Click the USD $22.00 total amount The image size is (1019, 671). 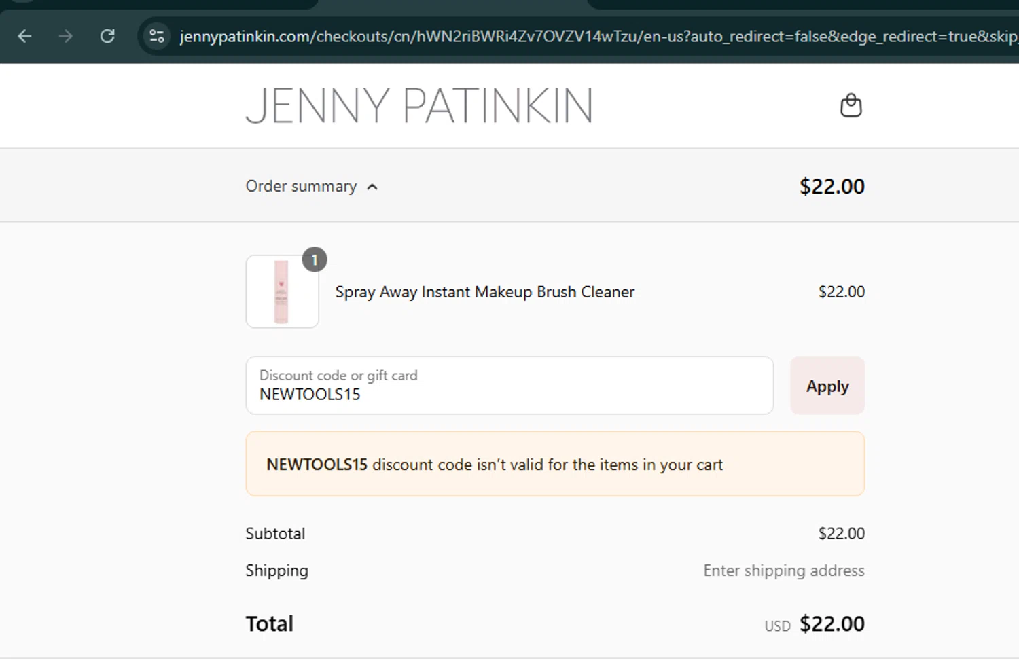pyautogui.click(x=815, y=624)
